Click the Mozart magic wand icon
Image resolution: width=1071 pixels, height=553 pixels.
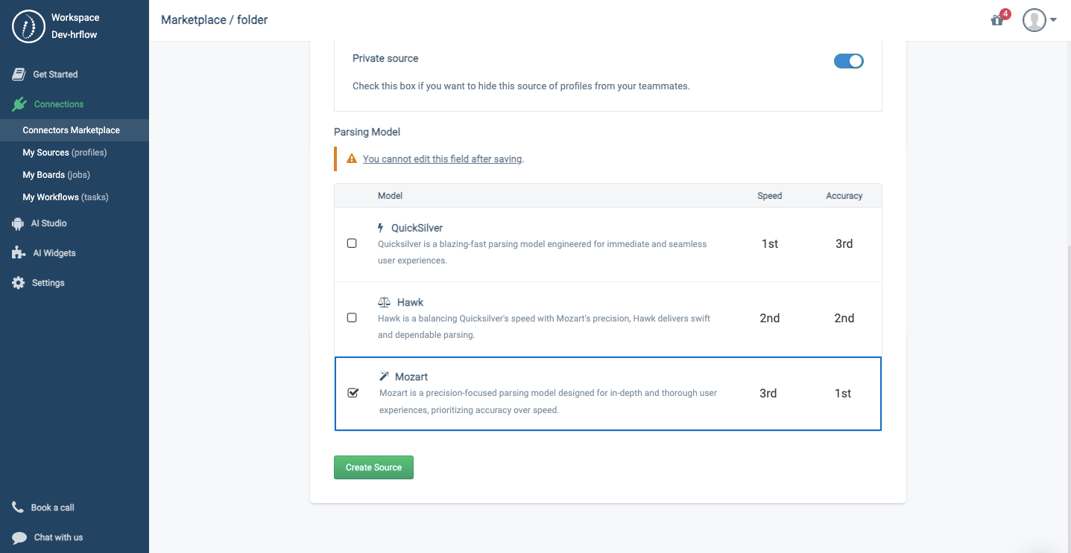[385, 376]
